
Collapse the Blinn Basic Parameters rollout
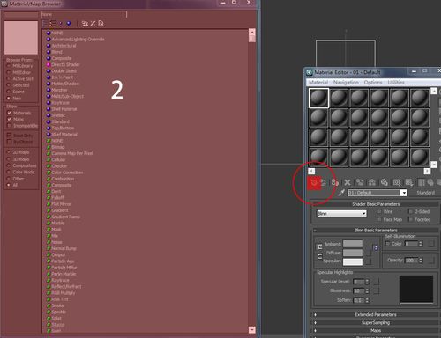pyautogui.click(x=376, y=231)
